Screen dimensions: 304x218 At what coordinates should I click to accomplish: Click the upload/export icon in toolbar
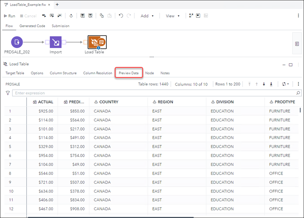coord(71,16)
